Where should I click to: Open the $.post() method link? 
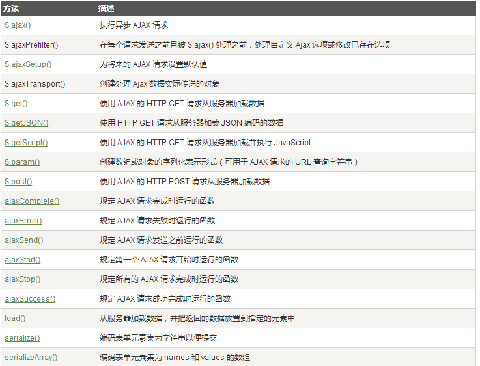coord(18,182)
